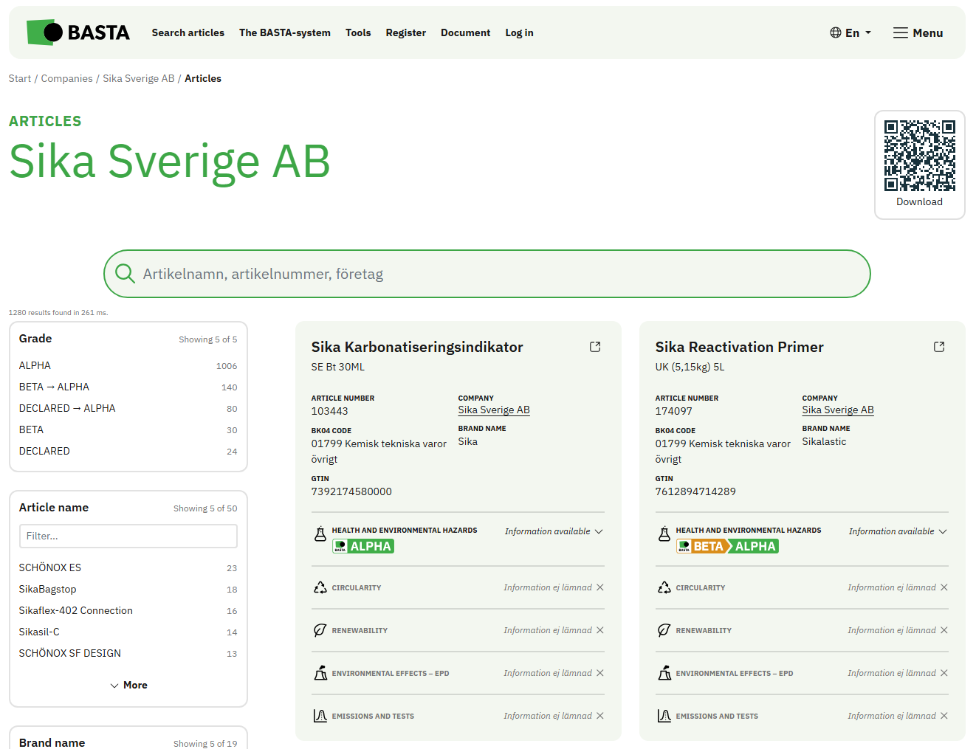Click the QR code image
976x749 pixels.
919,156
